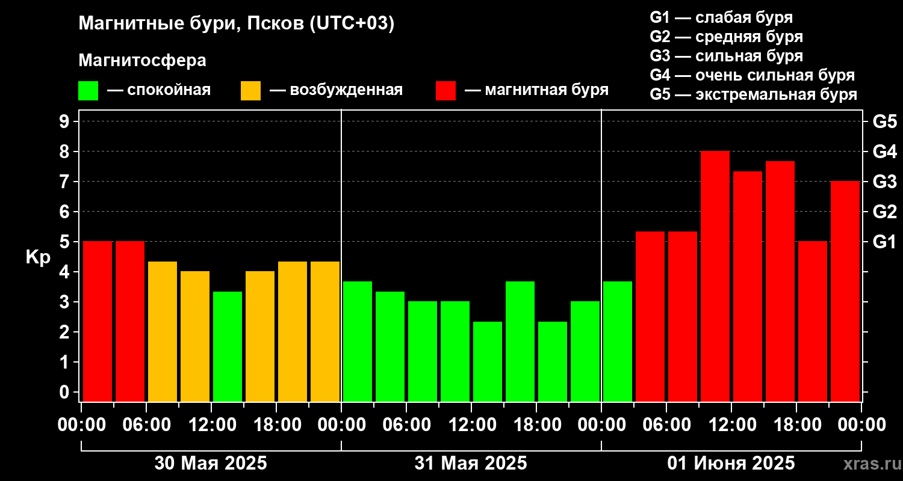The image size is (903, 481).
Task: Select the chart title 'Магнитные бури, Псков (UTC+03)'
Action: 237,24
